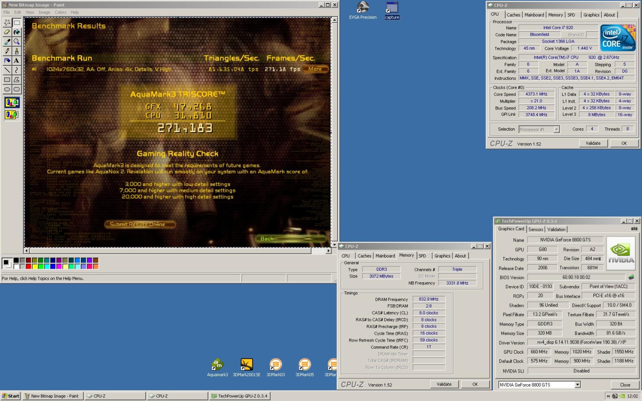Click the GPU-Z screenshot camera icon
642x401 pixels.
tap(634, 229)
